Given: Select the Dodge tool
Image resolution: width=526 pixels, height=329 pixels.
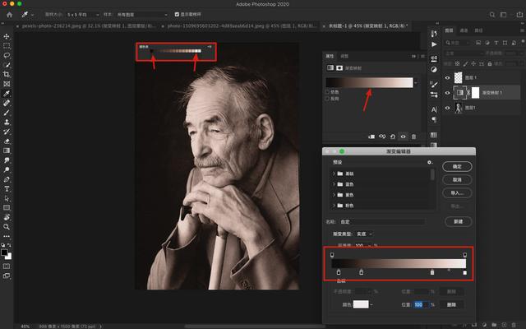Looking at the screenshot, I should coord(7,170).
